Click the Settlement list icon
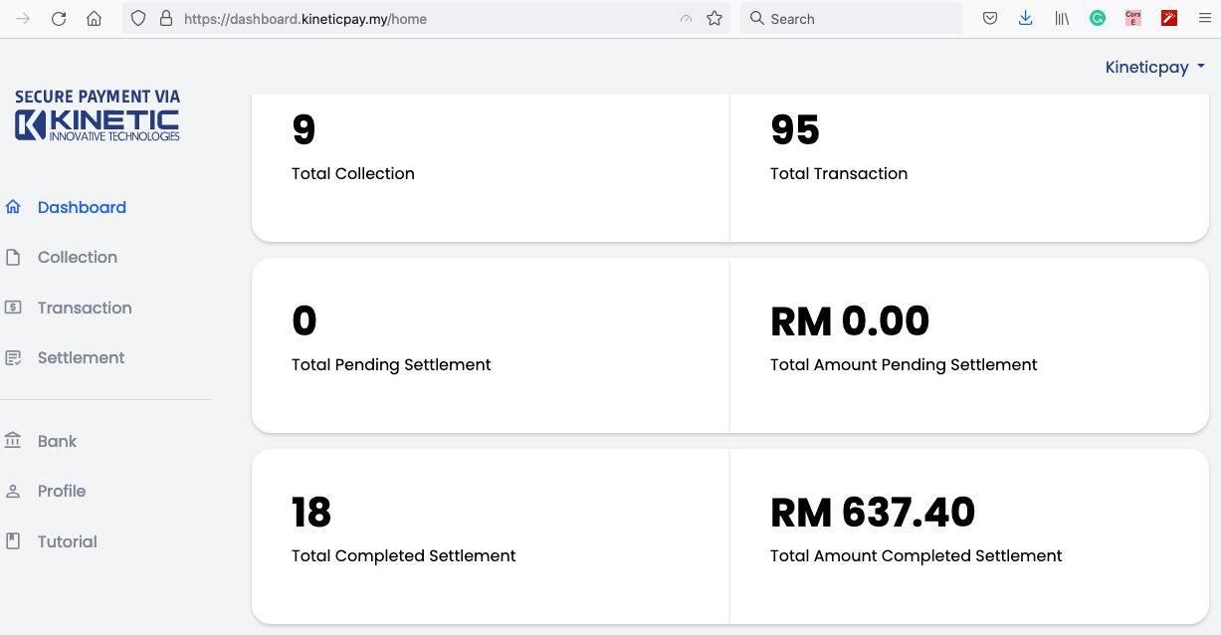 (x=13, y=357)
